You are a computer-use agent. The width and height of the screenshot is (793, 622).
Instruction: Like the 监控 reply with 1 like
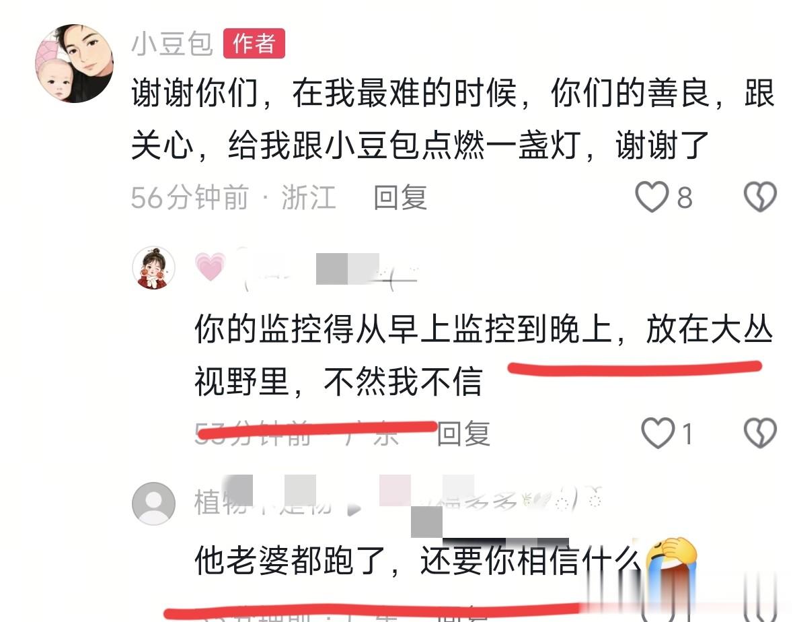[658, 434]
